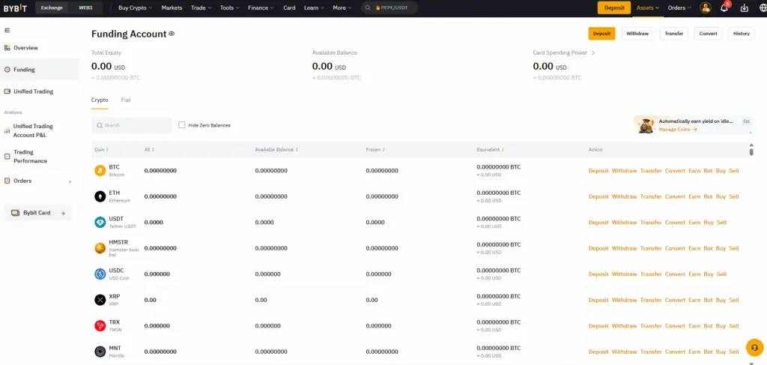Click the MNT coin icon
The height and width of the screenshot is (365, 767).
pyautogui.click(x=100, y=352)
